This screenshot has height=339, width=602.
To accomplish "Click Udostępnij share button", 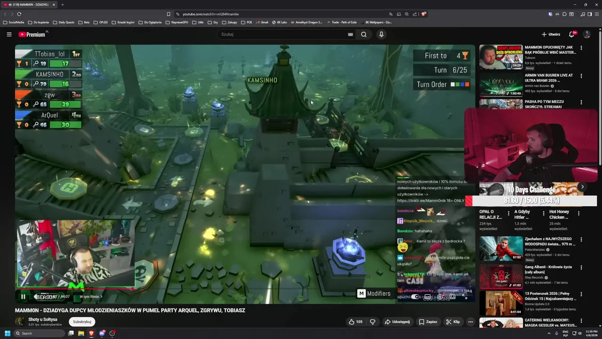I will [x=397, y=322].
